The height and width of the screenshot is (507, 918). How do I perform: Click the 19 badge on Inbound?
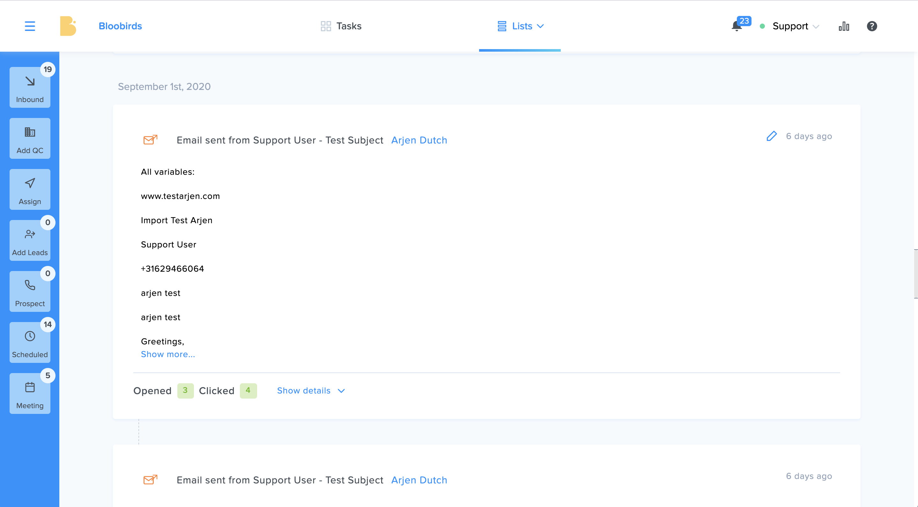(x=48, y=69)
